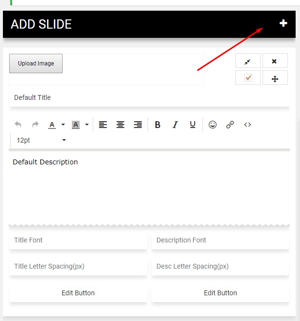Insert a link with the chain icon
This screenshot has width=300, height=321.
click(230, 125)
